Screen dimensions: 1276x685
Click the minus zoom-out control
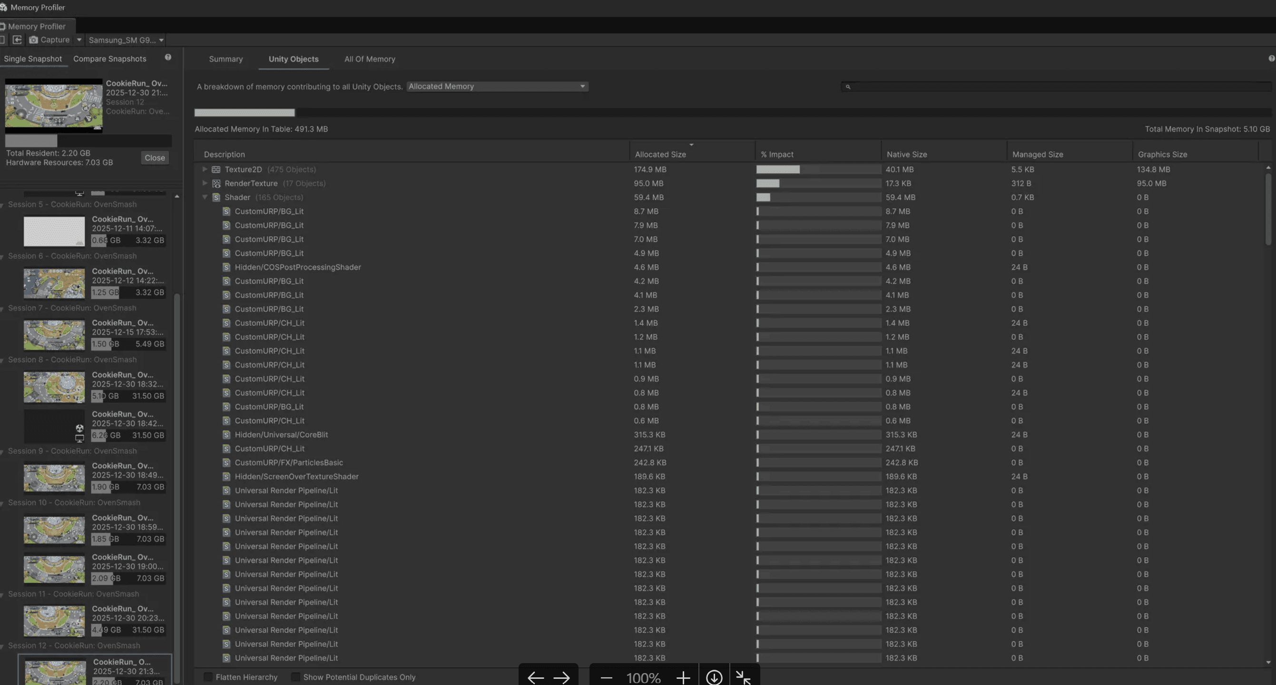(x=606, y=677)
